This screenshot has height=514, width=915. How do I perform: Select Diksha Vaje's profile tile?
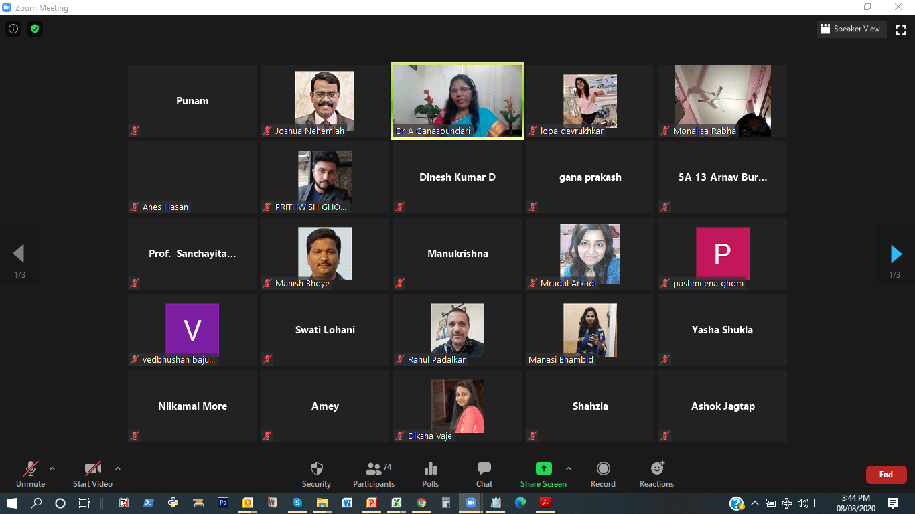pos(457,406)
